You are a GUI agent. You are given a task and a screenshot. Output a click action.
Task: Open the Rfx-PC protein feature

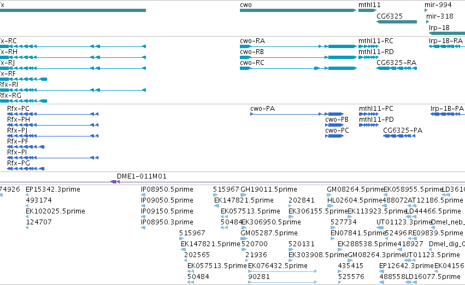tap(53, 114)
